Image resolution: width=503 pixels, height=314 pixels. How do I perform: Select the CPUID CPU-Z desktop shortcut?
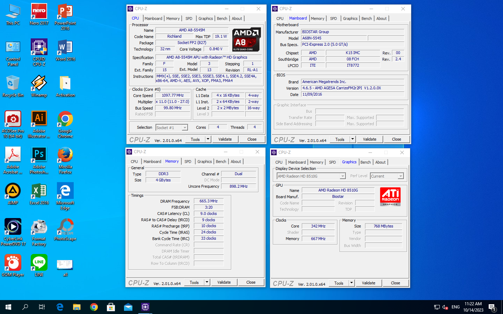(x=39, y=53)
